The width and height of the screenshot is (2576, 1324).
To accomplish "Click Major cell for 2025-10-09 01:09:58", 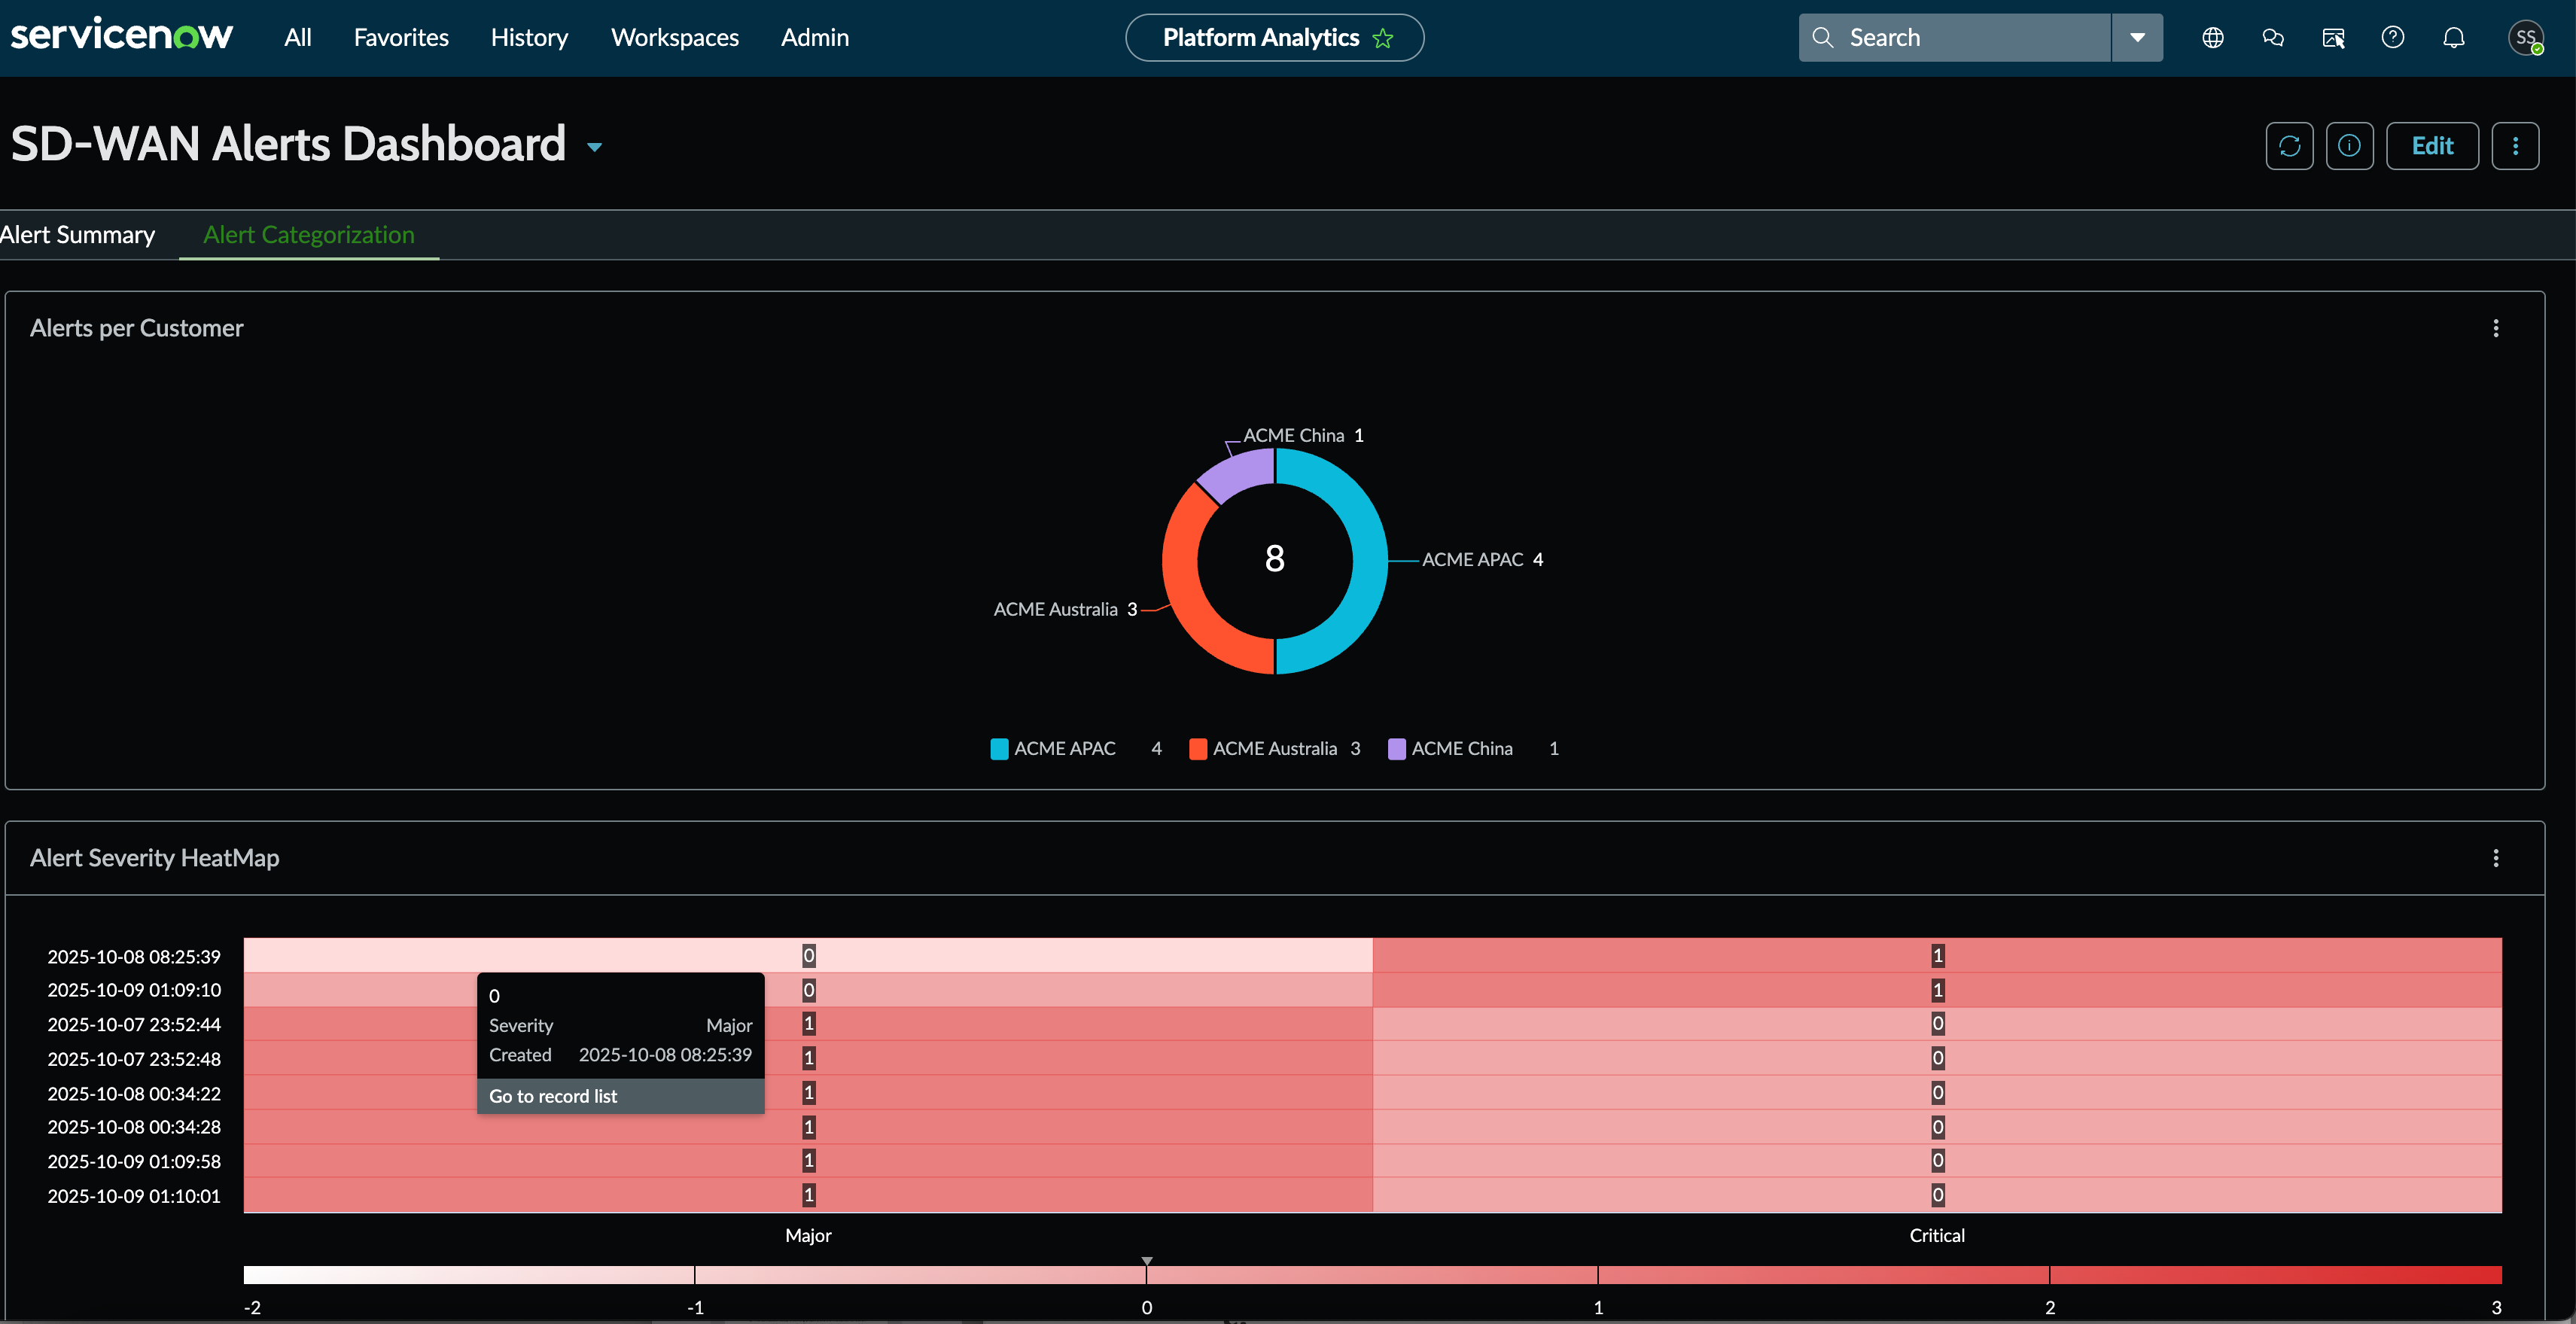I will (808, 1161).
